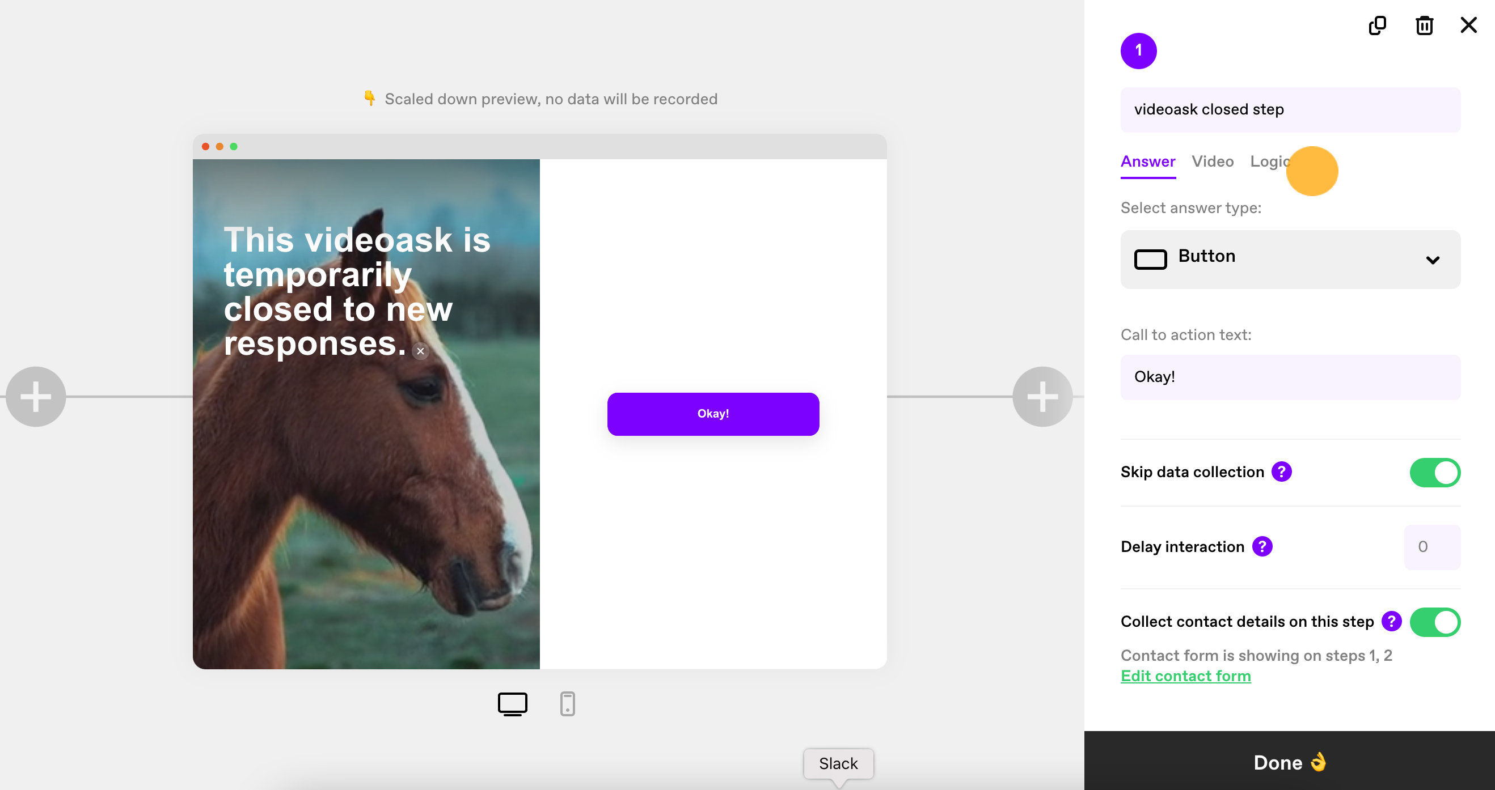The height and width of the screenshot is (790, 1495).
Task: Click the Delay interaction value field
Action: click(x=1431, y=547)
